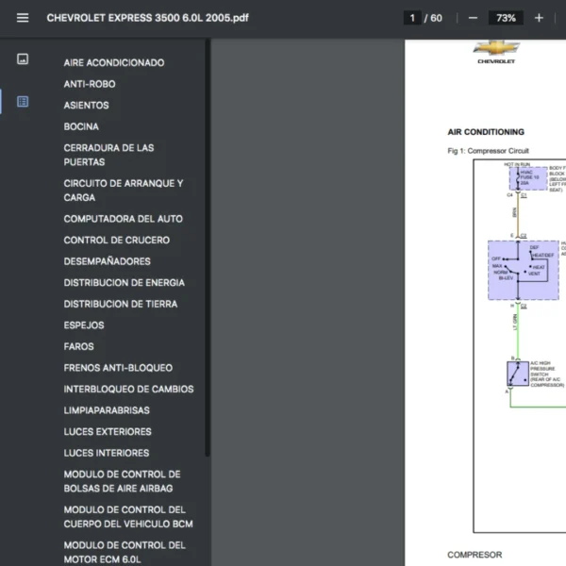Image resolution: width=566 pixels, height=566 pixels.
Task: Click the zoom out minus button
Action: click(473, 18)
